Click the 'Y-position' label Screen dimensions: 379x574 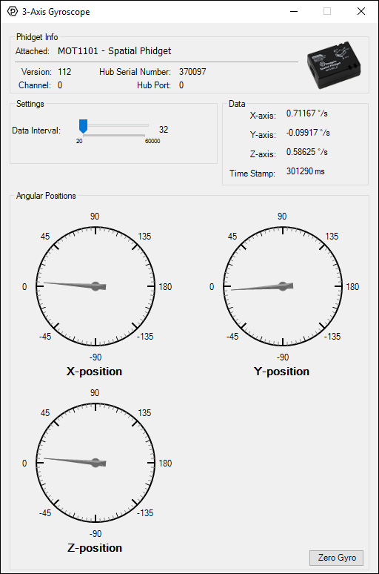(x=281, y=372)
